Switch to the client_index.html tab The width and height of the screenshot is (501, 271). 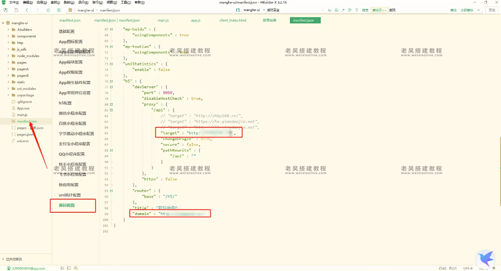(232, 20)
